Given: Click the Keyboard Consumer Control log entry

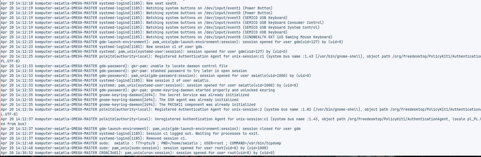Looking at the screenshot, I should 235,23.
